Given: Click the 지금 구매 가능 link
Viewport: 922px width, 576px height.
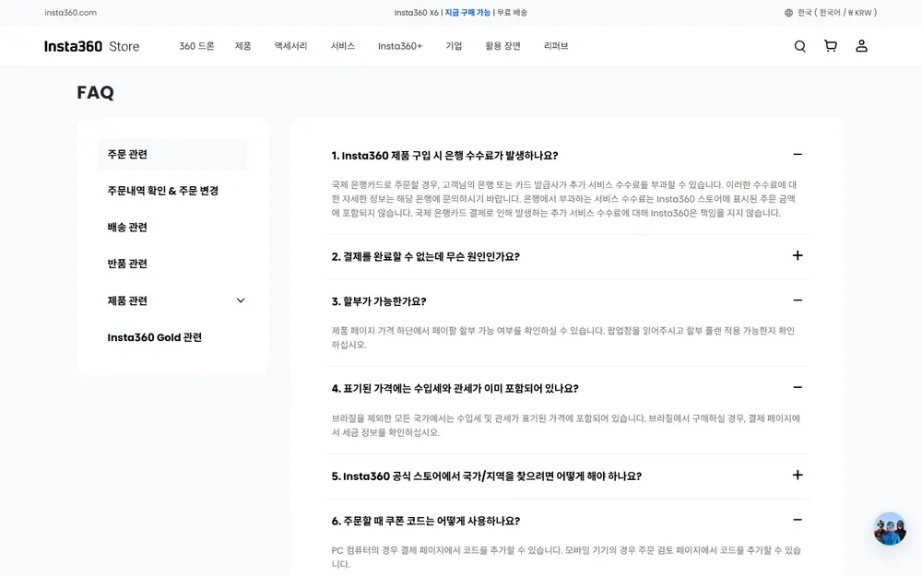Looking at the screenshot, I should pos(467,13).
